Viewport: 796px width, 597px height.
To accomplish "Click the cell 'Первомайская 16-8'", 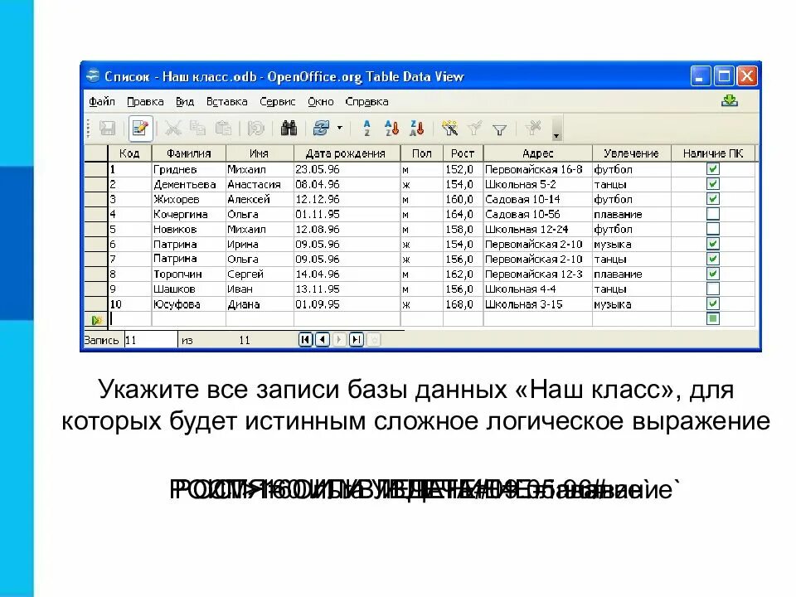I will [537, 169].
